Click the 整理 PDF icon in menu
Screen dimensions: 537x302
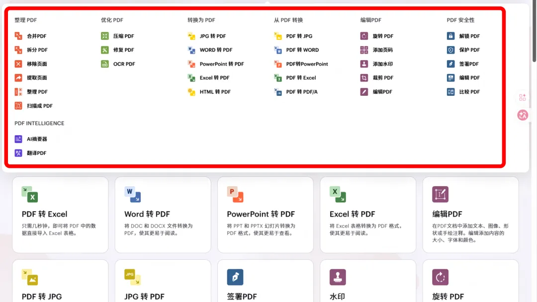tap(18, 92)
